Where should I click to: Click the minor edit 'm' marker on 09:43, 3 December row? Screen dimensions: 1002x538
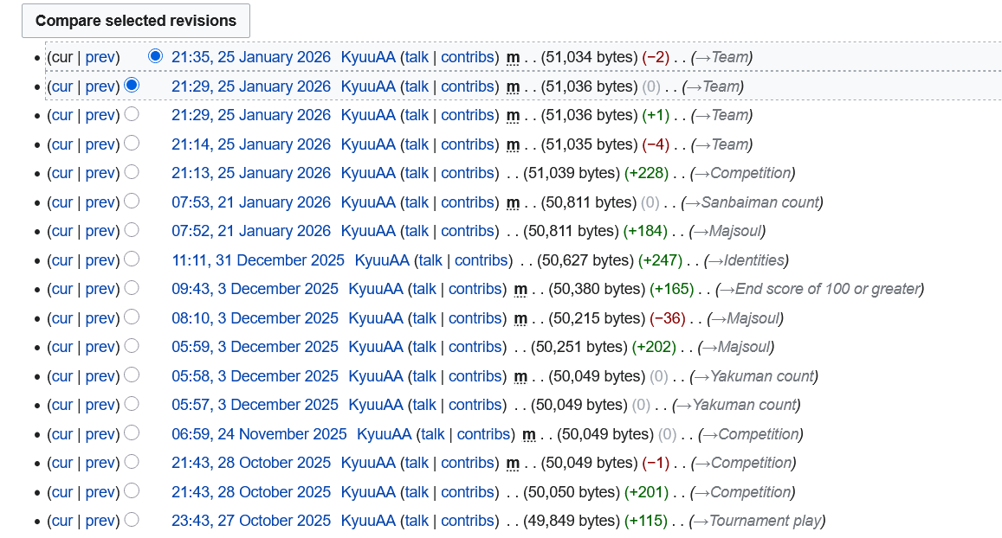coord(520,290)
